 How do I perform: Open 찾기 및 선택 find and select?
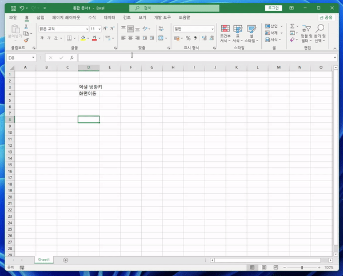(320, 34)
